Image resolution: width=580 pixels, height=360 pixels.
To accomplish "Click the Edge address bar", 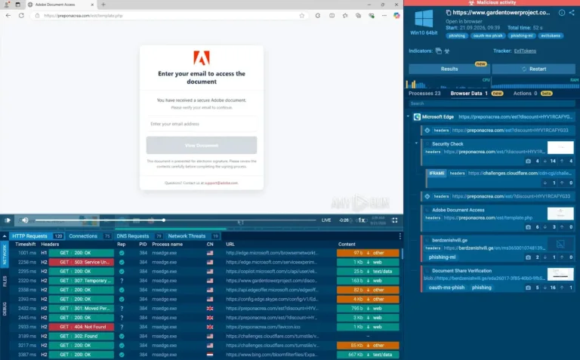I will 170,16.
